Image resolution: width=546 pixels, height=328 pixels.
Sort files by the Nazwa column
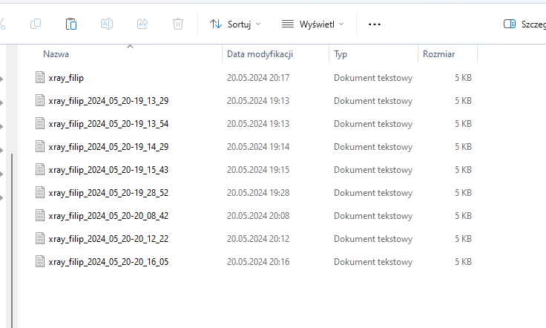(56, 54)
